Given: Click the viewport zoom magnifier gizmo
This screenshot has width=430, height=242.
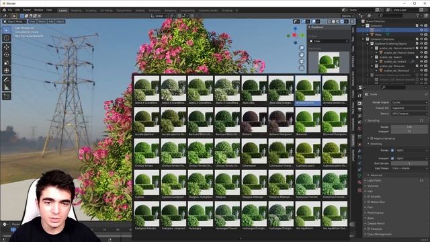Looking at the screenshot, I should 302,48.
